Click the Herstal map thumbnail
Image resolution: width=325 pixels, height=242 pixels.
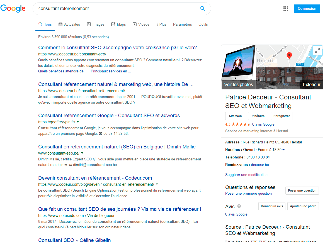tap(289, 56)
